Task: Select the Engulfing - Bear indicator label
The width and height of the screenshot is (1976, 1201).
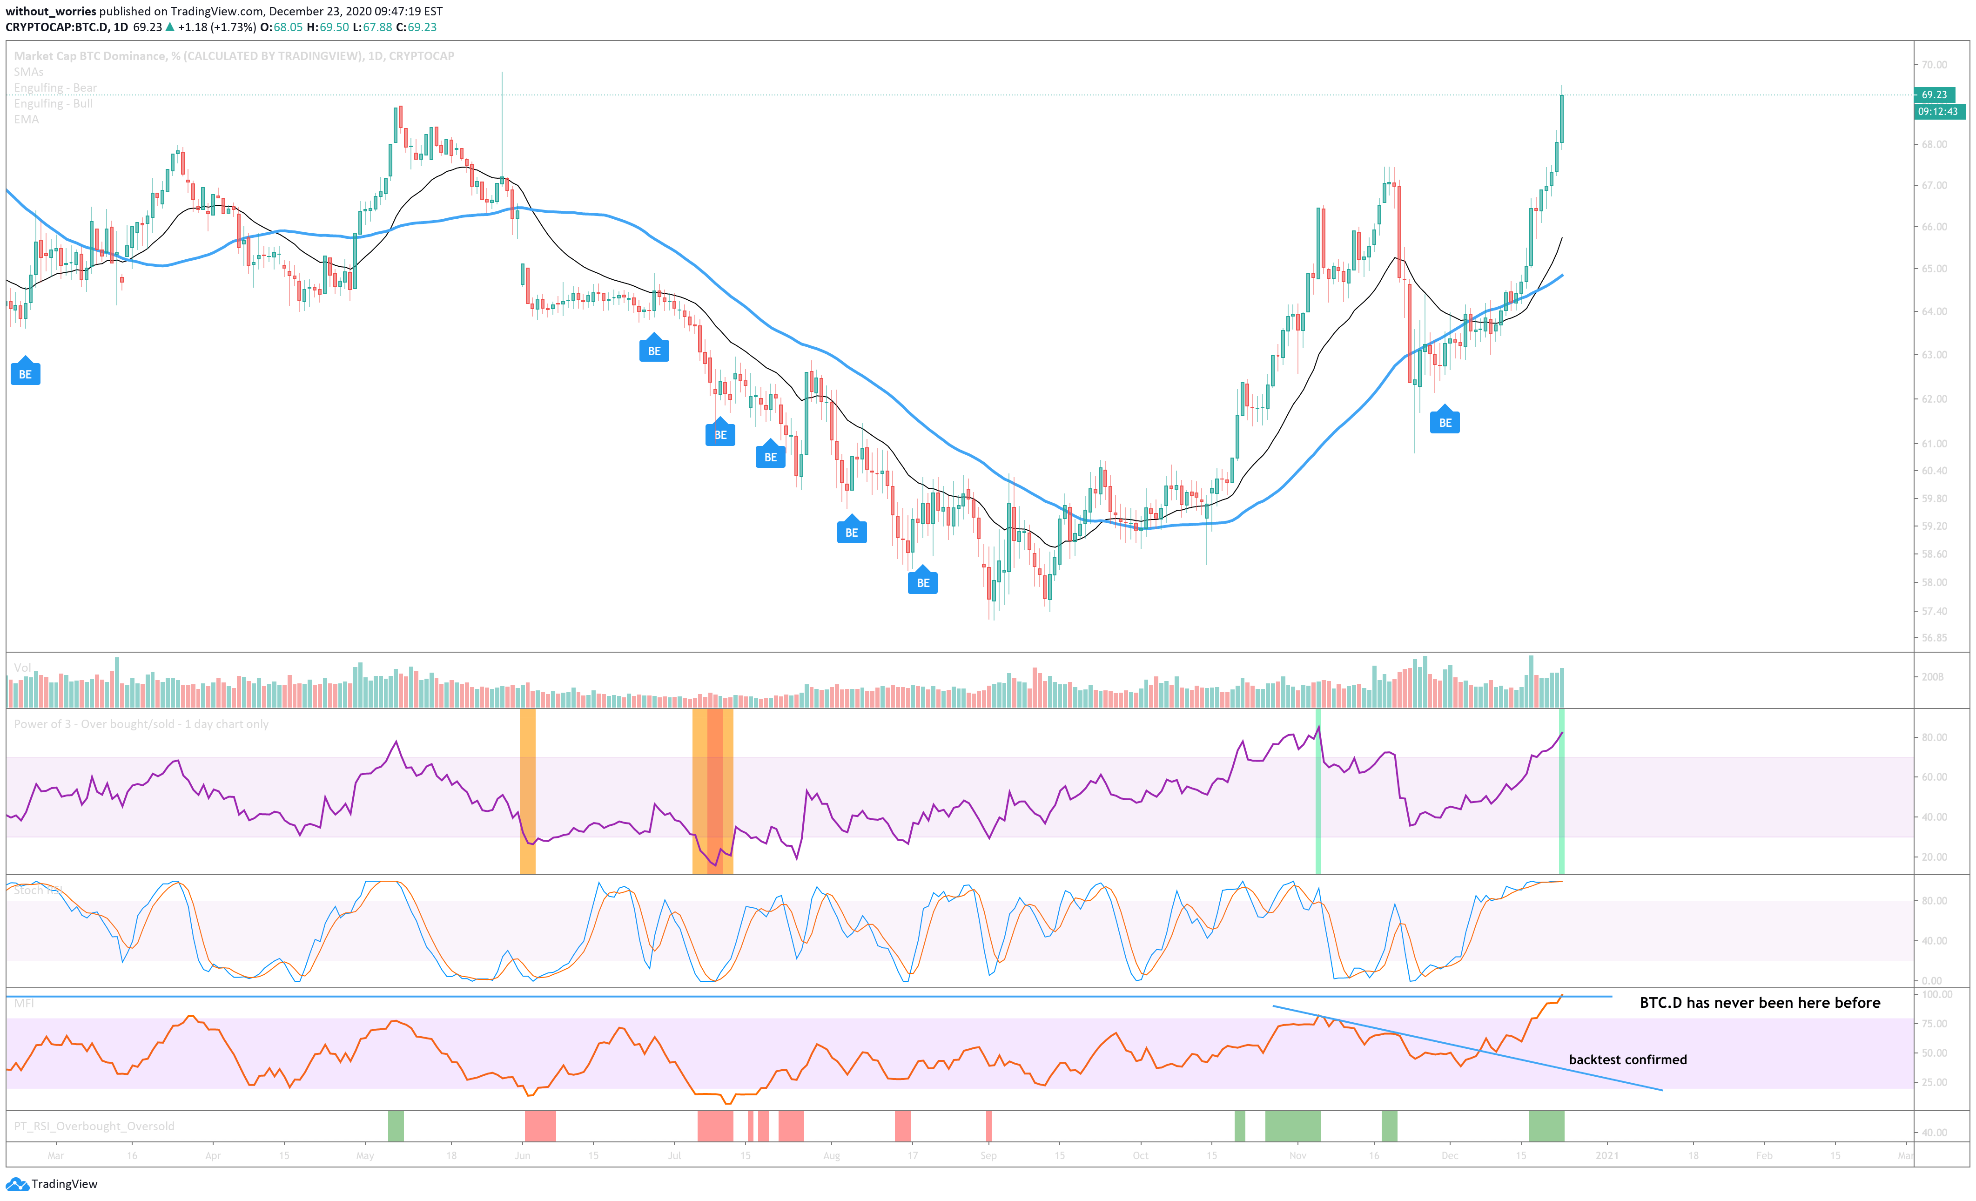Action: [x=54, y=88]
